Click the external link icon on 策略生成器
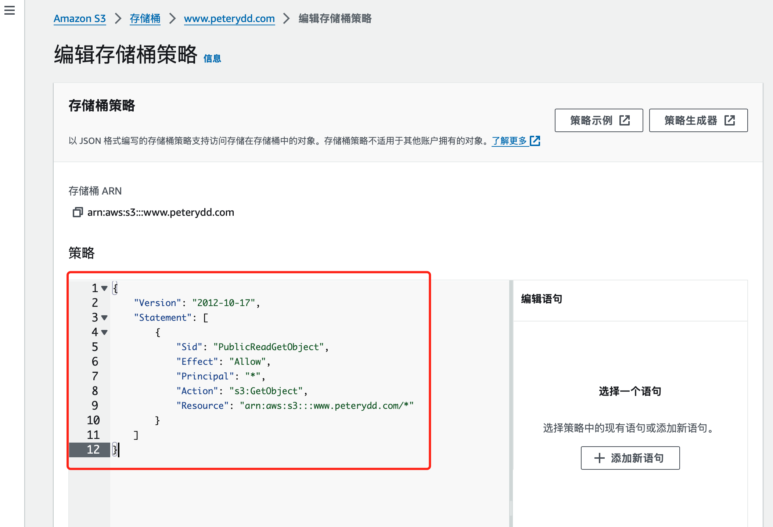Image resolution: width=773 pixels, height=527 pixels. [730, 120]
